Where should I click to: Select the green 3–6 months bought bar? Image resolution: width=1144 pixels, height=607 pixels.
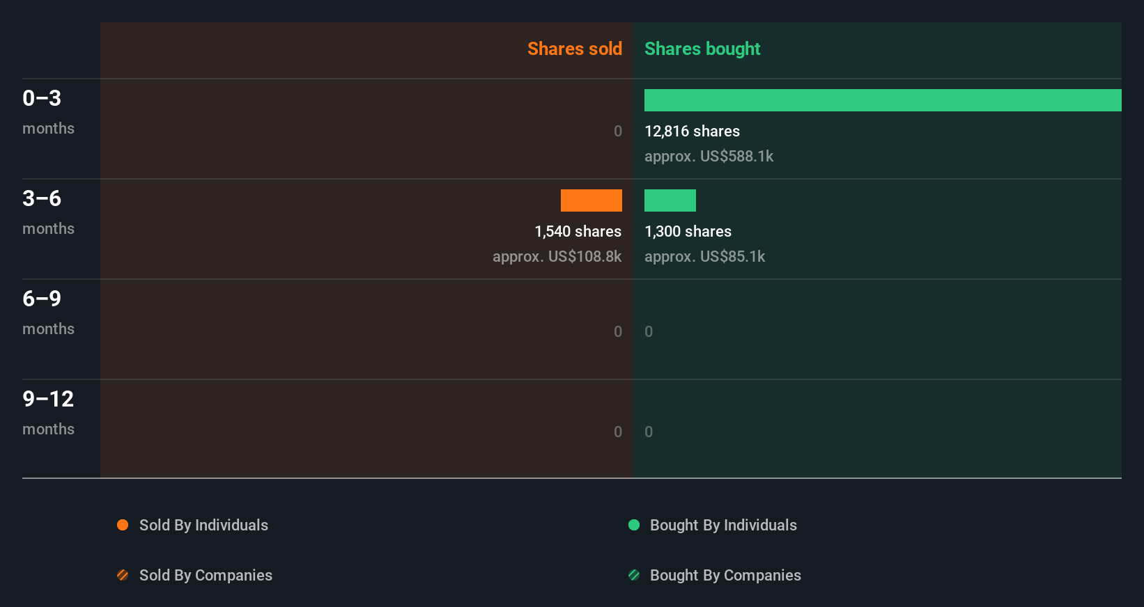670,200
